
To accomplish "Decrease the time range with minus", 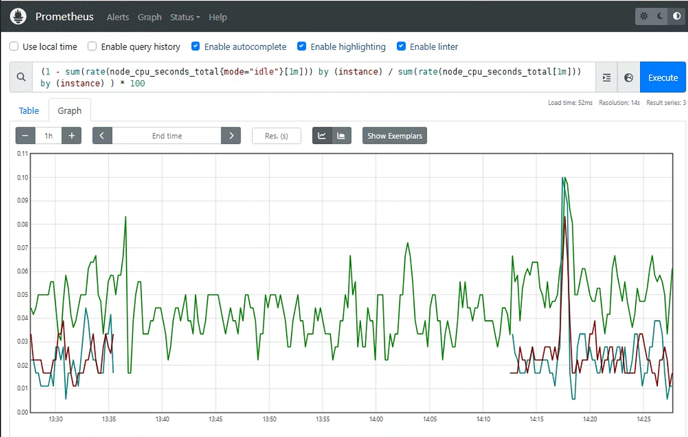I will click(25, 135).
